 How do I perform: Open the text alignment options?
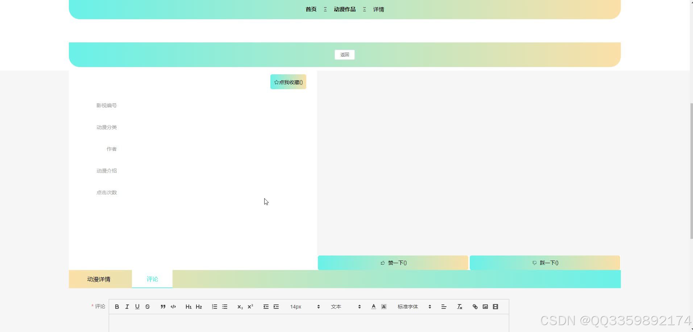point(444,307)
